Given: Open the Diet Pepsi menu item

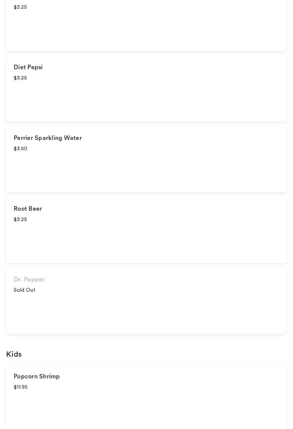Looking at the screenshot, I should (28, 67).
